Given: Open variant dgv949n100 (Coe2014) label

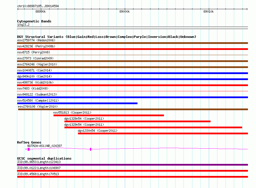Looking at the screenshot, I should (35, 76).
